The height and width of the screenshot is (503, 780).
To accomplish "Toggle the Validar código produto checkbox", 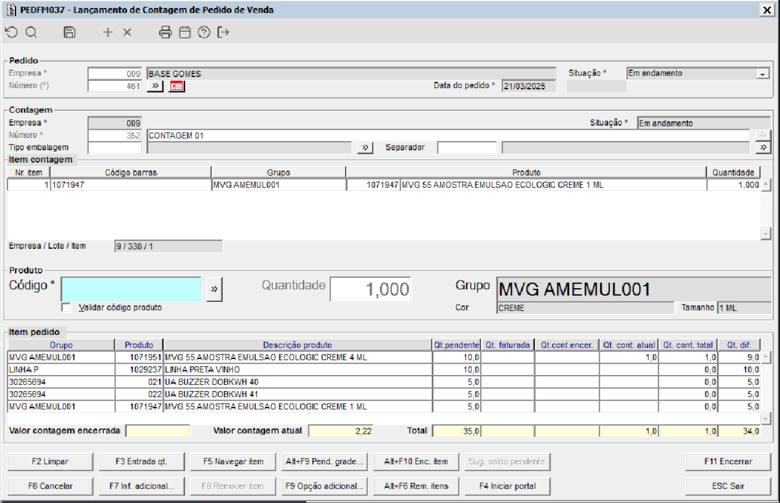I will click(67, 308).
